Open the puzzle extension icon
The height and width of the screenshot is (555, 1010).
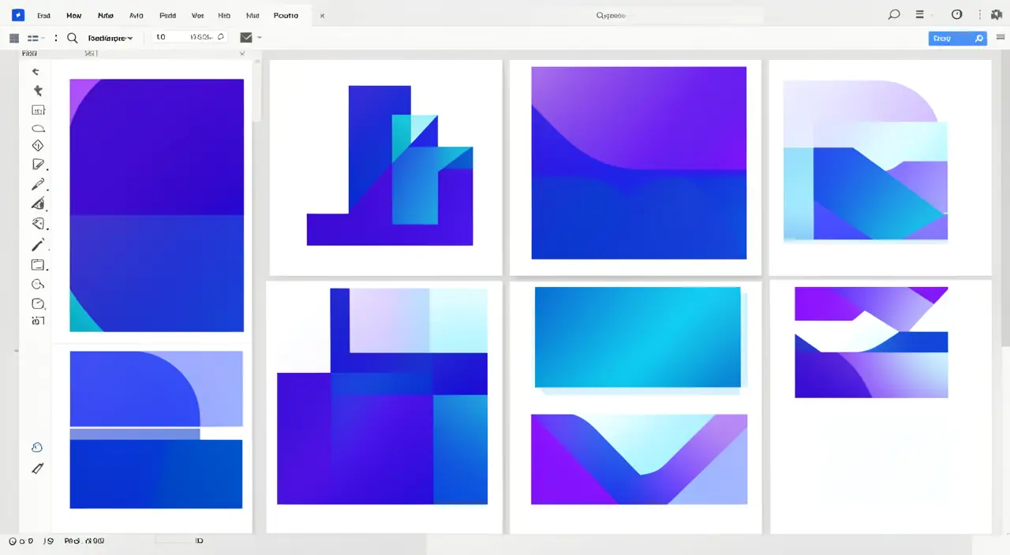[x=997, y=15]
